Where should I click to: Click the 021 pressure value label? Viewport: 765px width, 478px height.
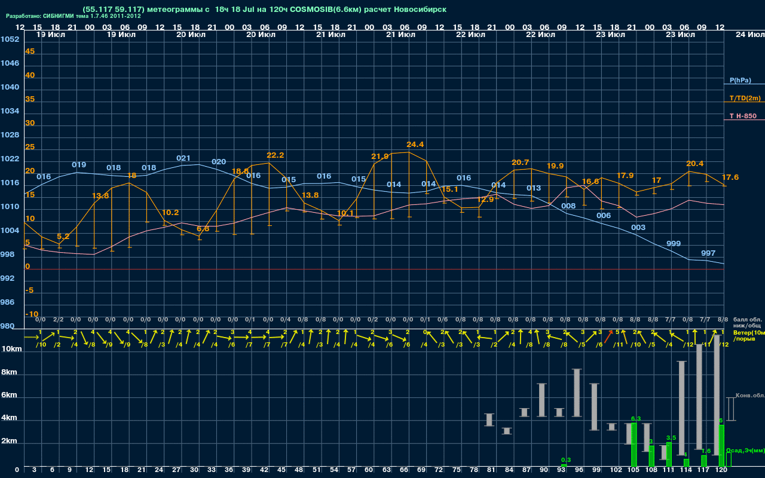point(183,158)
